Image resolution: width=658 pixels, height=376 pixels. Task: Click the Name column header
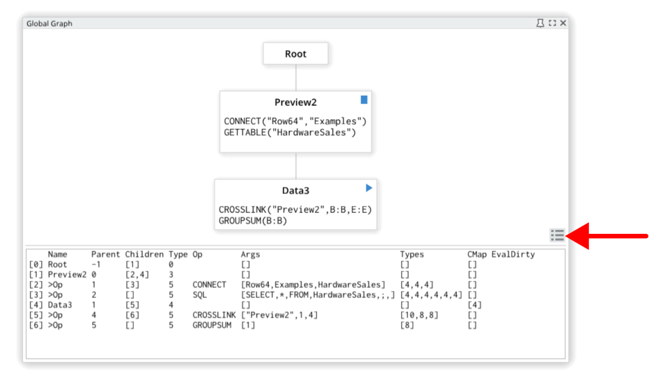(x=58, y=254)
